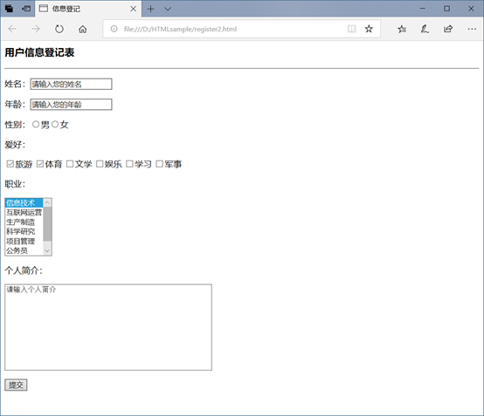Uncheck the 旅游 checkbox
The height and width of the screenshot is (416, 484).
click(x=10, y=164)
